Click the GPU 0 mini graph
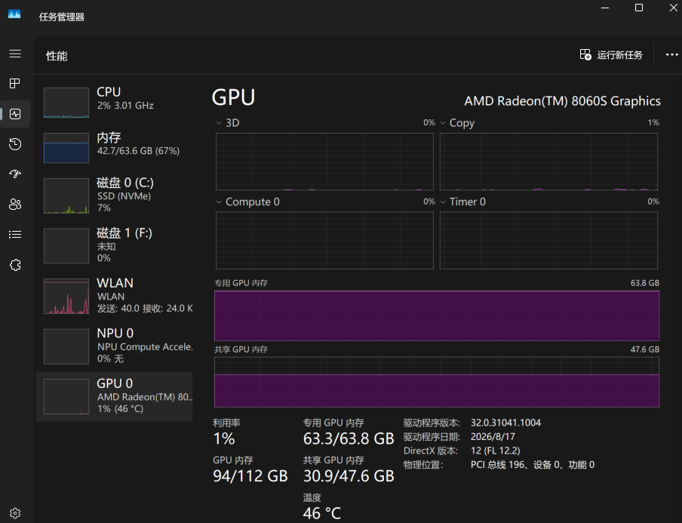Viewport: 682px width, 523px height. (x=66, y=396)
